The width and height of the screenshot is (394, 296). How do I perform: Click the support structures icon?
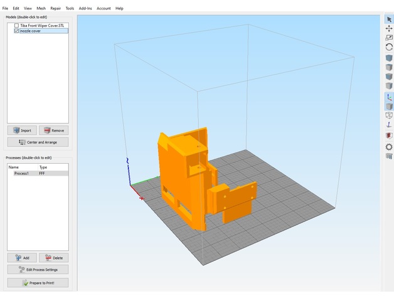(389, 156)
